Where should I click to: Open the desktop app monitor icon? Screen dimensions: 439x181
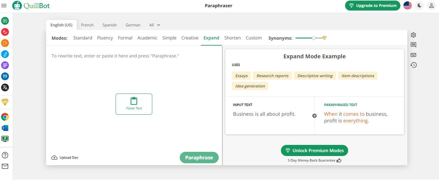(5, 139)
